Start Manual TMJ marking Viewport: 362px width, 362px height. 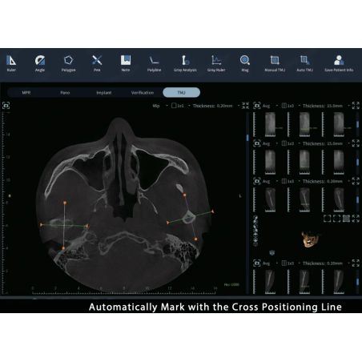tap(275, 63)
